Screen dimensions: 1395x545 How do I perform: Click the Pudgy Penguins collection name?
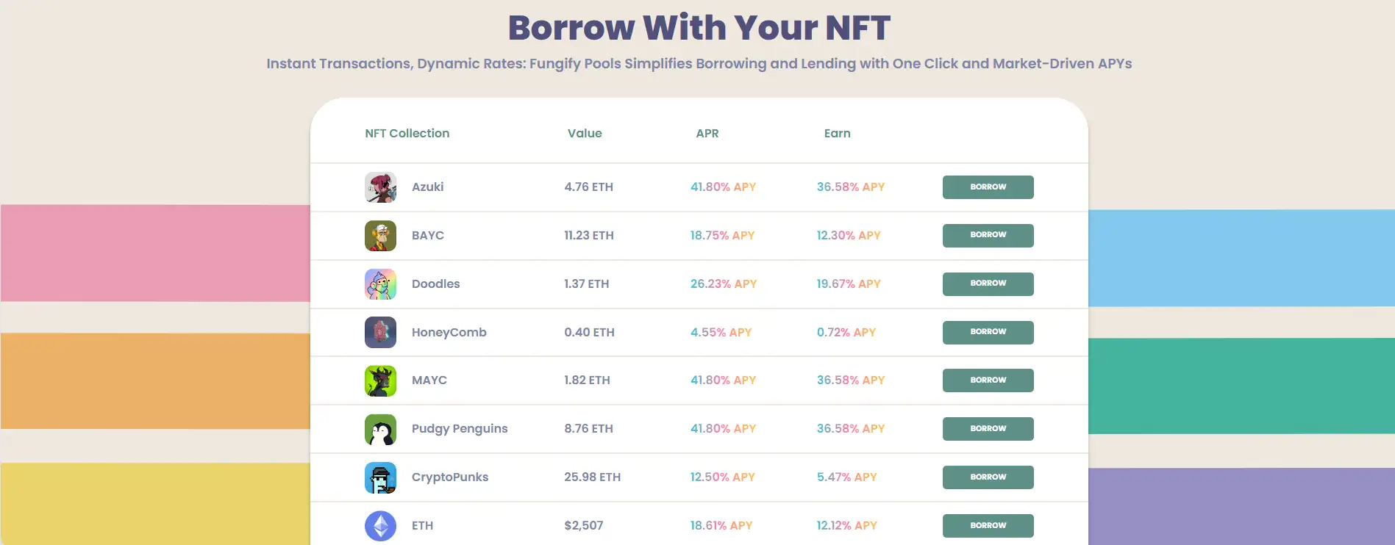pos(459,429)
